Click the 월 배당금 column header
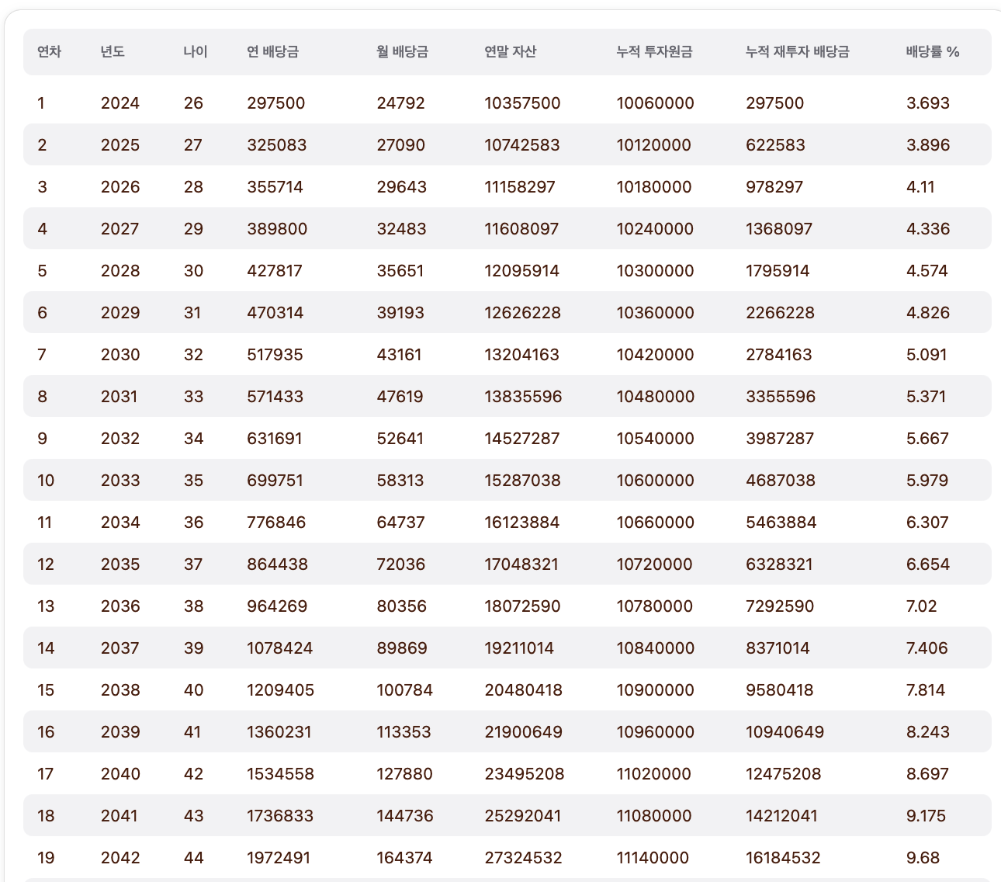This screenshot has width=1001, height=882. point(403,52)
